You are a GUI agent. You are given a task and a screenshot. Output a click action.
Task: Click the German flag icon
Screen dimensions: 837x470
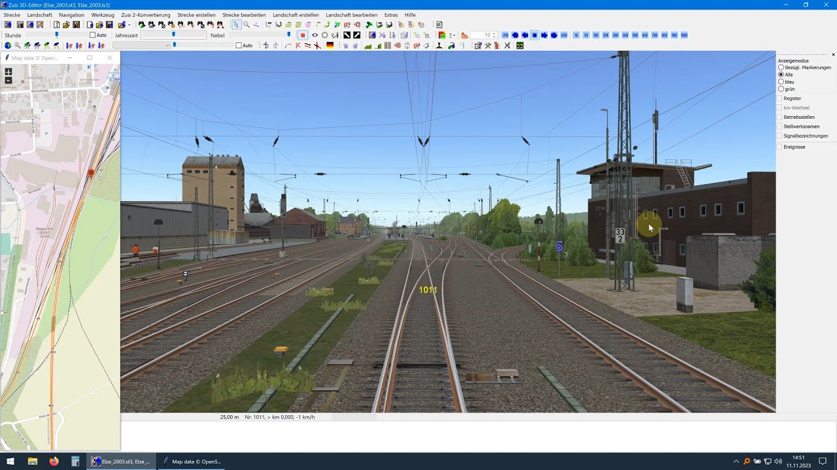pyautogui.click(x=330, y=46)
